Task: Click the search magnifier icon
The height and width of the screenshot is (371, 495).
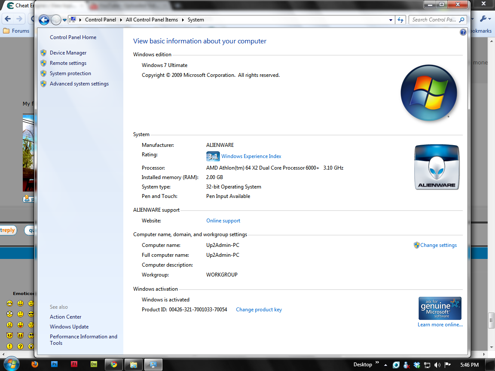Action: (x=461, y=20)
